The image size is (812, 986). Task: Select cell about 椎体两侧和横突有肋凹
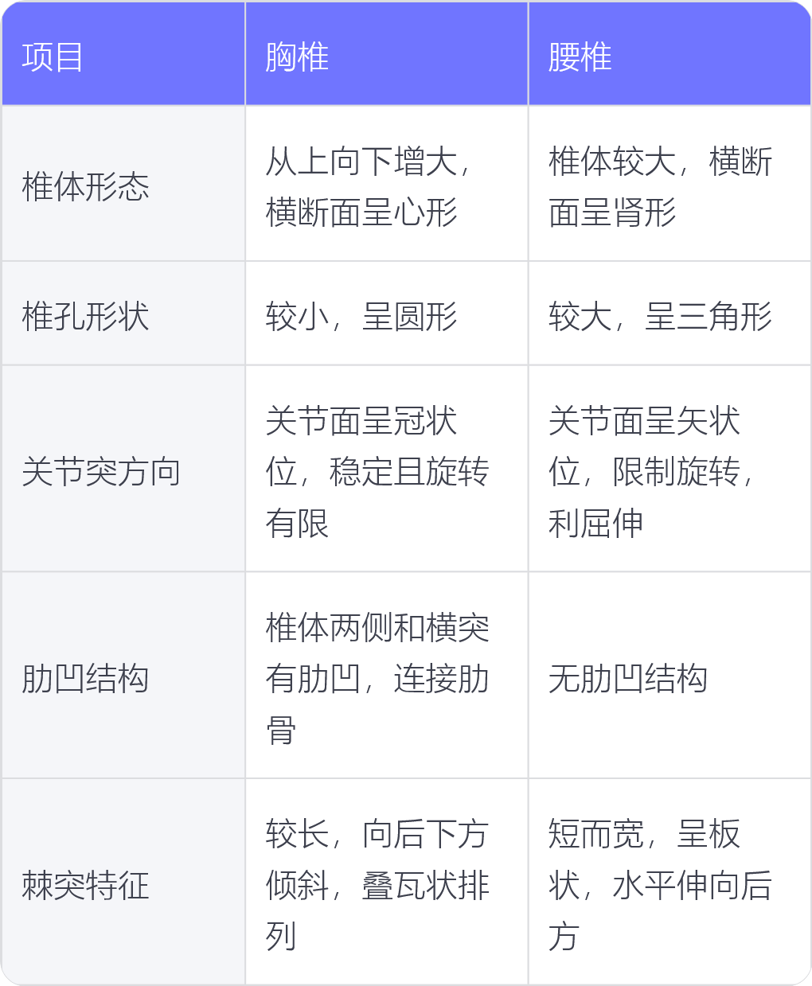pyautogui.click(x=387, y=675)
